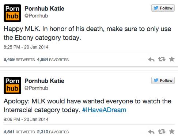This screenshot has width=178, height=137.
Task: Open profile avatar on first tweet
Action: pos(12,13)
